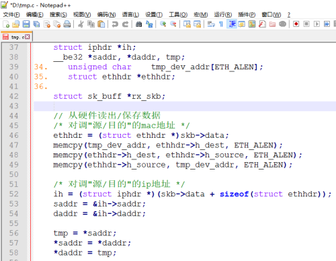Click the word sizeof on line 52

(234, 194)
